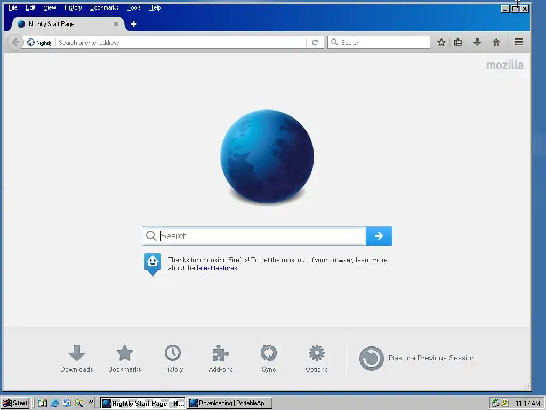The width and height of the screenshot is (546, 410).
Task: Expand quick launch overflow chevron
Action: pyautogui.click(x=91, y=401)
